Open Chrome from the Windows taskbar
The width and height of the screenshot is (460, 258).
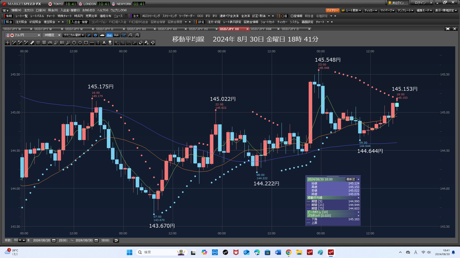[x=288, y=252]
